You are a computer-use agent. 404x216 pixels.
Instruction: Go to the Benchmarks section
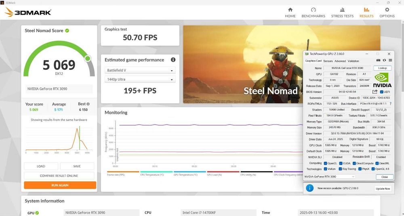[x=314, y=13]
